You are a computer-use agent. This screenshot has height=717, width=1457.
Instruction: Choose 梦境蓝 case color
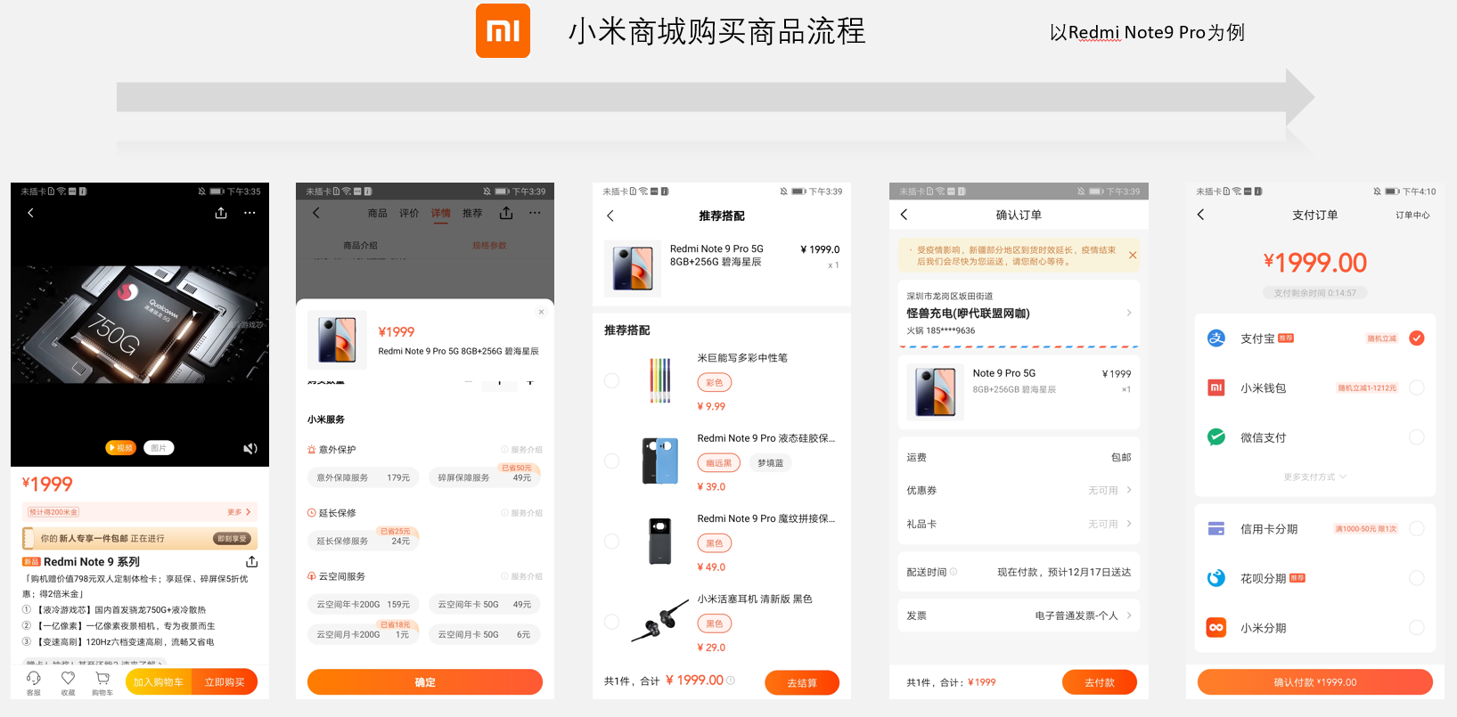point(771,463)
